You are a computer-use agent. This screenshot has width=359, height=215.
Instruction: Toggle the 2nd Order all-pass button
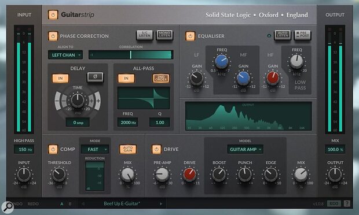pyautogui.click(x=161, y=79)
